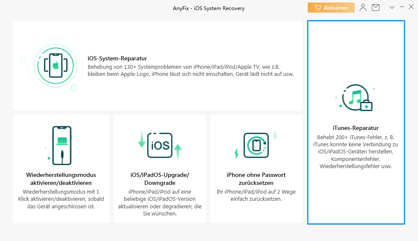Image resolution: width=418 pixels, height=241 pixels.
Task: Click the Aktivieren button
Action: (331, 8)
